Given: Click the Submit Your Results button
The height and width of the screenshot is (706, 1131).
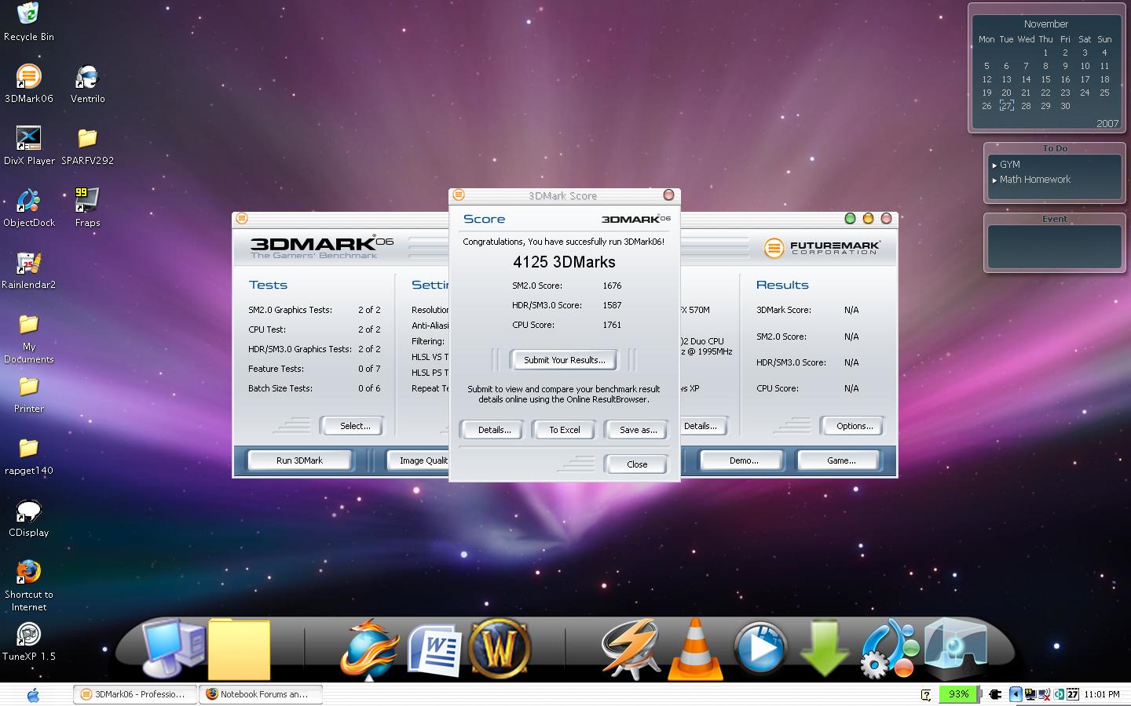Looking at the screenshot, I should coord(564,360).
